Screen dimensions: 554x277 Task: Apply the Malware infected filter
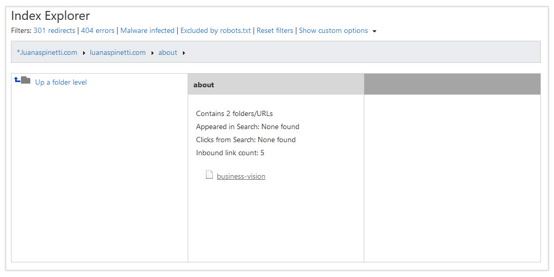(147, 31)
